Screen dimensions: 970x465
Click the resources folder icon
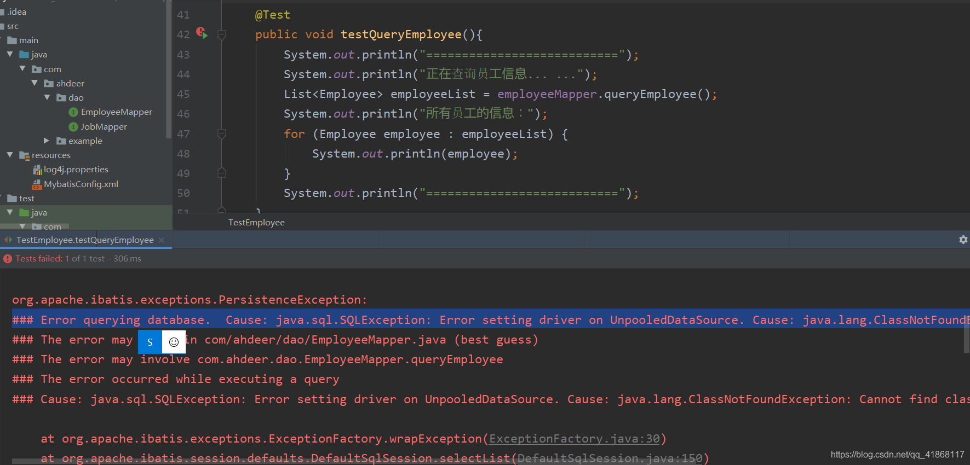(x=24, y=155)
